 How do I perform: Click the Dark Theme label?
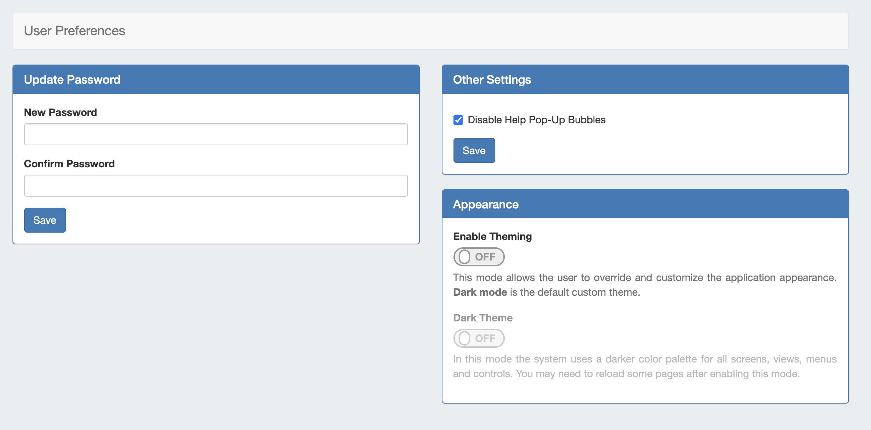coord(483,318)
